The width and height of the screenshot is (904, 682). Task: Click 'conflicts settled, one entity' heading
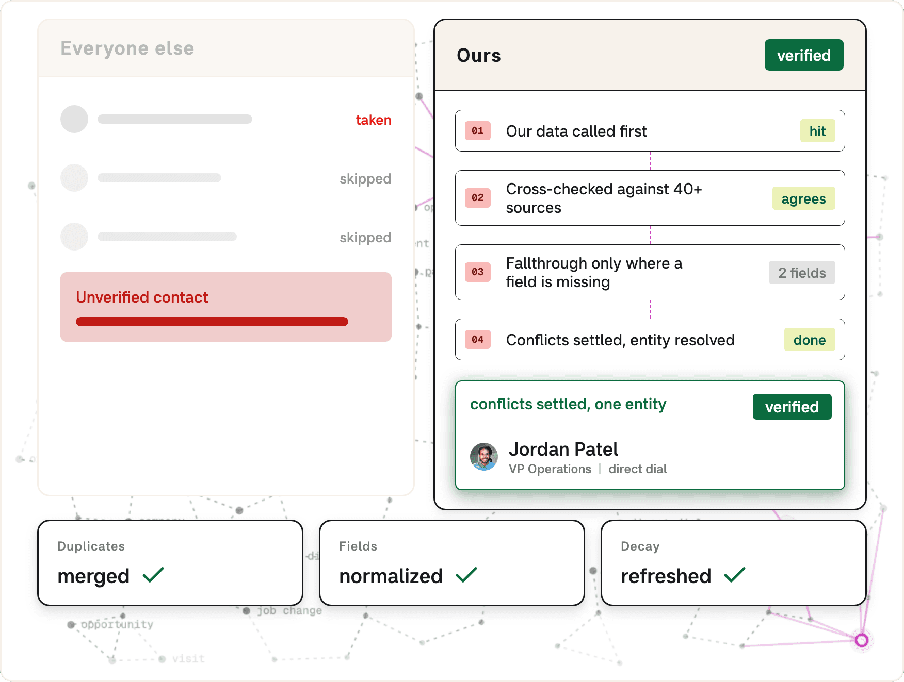click(x=568, y=404)
